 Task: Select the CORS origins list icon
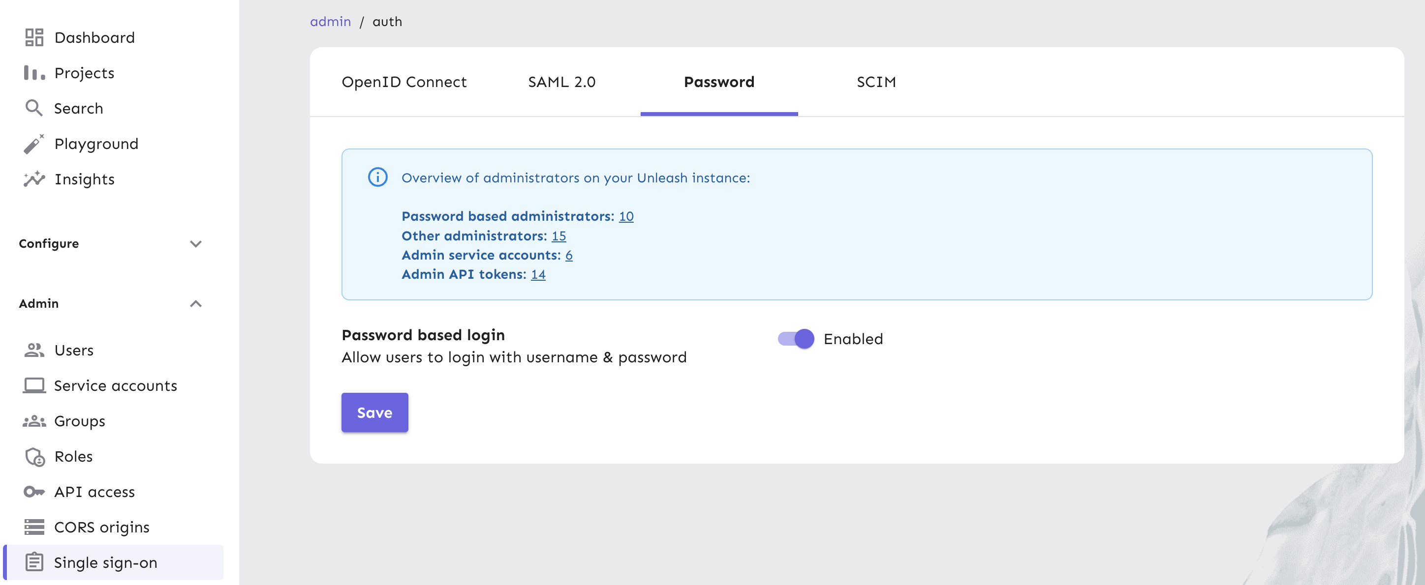click(x=34, y=527)
